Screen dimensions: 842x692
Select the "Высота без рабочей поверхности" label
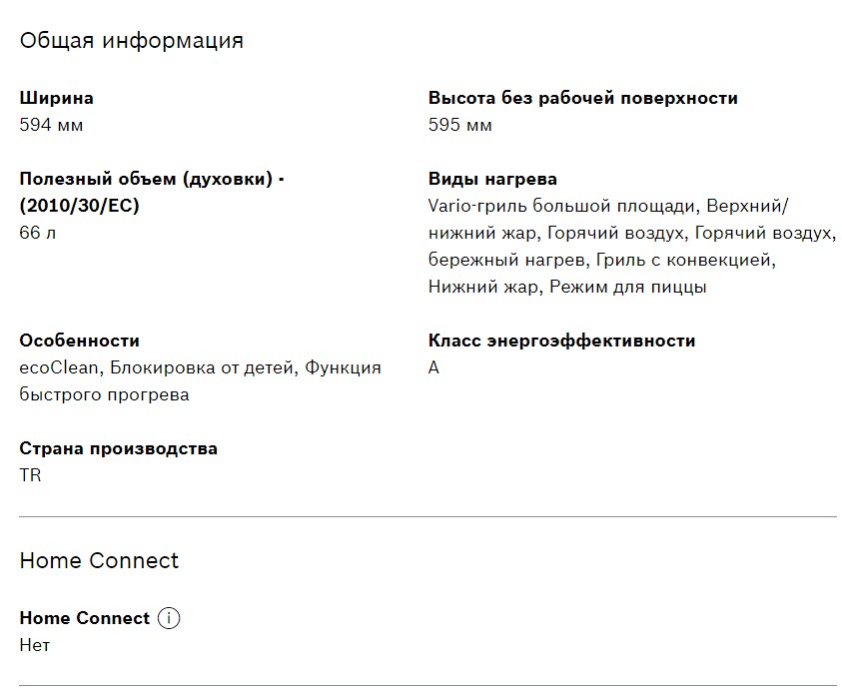(583, 98)
